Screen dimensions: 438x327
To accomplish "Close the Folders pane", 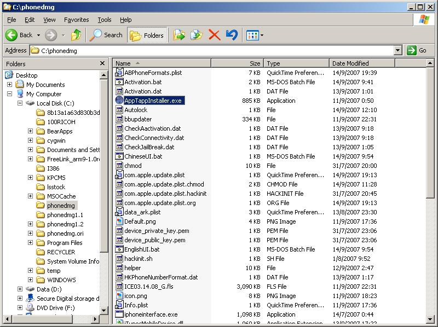I will [x=102, y=63].
